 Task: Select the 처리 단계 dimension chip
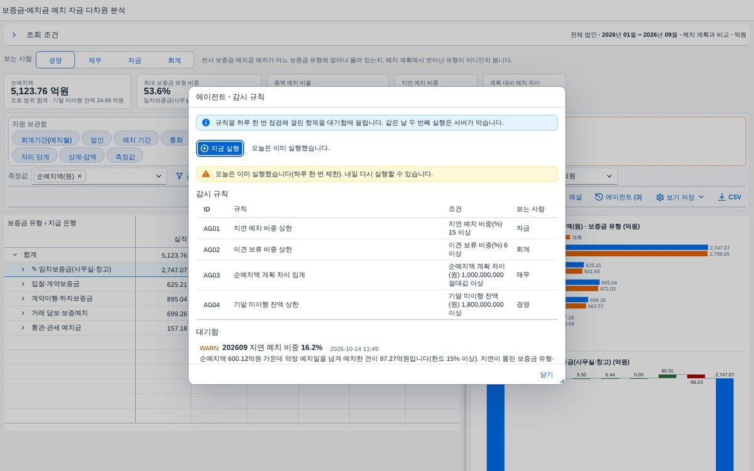(35, 156)
